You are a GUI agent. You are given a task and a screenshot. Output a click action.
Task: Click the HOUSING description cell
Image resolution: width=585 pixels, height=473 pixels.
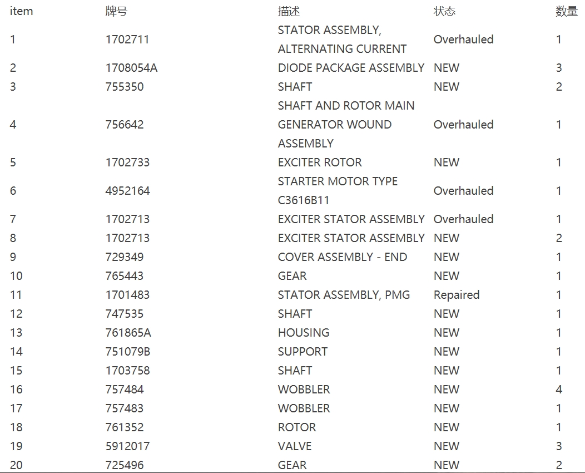[x=303, y=333]
